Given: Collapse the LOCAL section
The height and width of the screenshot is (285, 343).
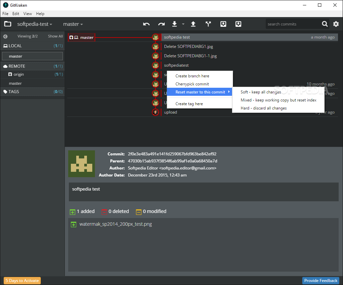Looking at the screenshot, I should (x=32, y=46).
